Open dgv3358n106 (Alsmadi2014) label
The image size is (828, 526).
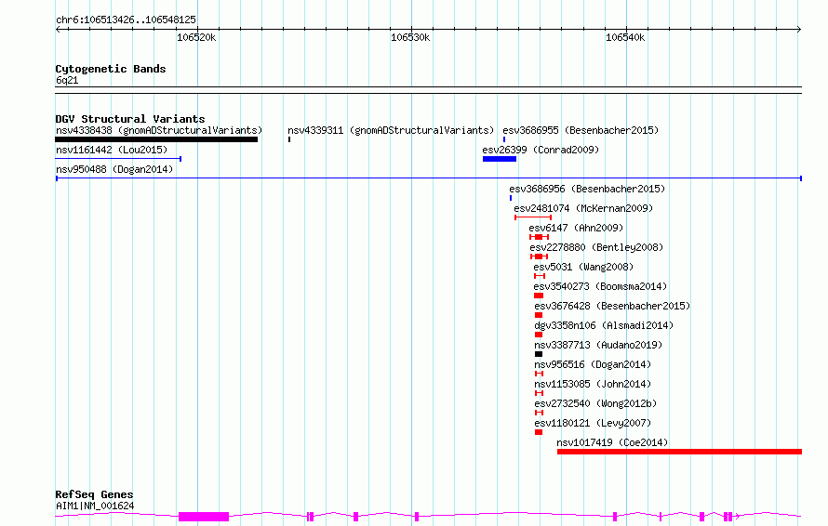coord(604,325)
